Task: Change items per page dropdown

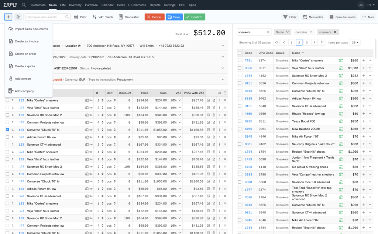Action: click(355, 42)
